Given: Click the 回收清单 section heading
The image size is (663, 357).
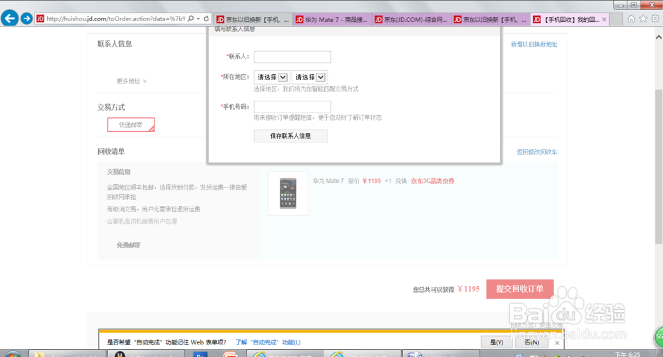Looking at the screenshot, I should click(111, 151).
